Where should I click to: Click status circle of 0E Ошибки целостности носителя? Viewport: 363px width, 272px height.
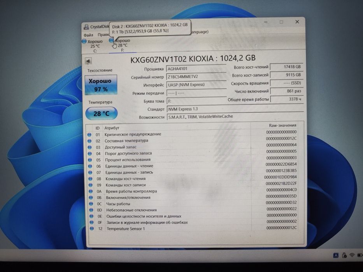point(92,216)
